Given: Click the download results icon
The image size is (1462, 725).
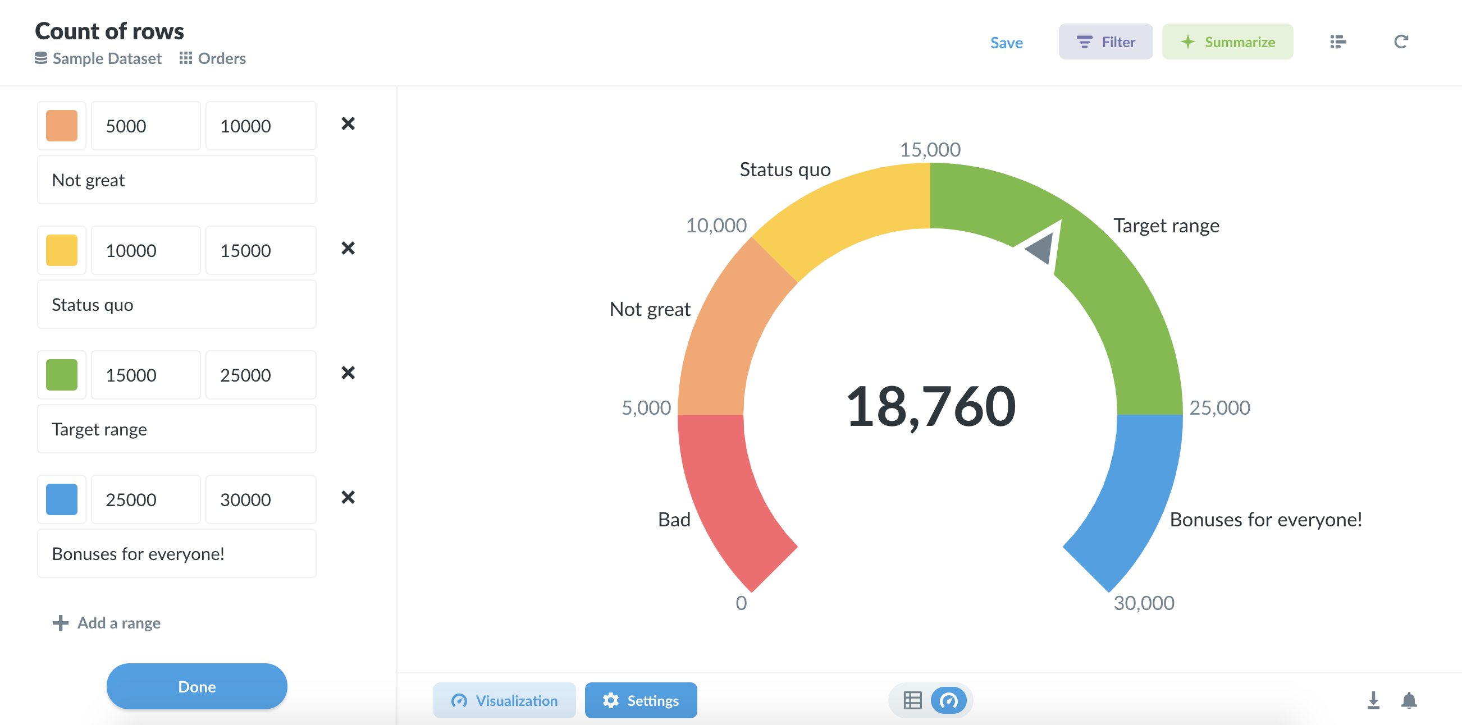Looking at the screenshot, I should 1373,701.
